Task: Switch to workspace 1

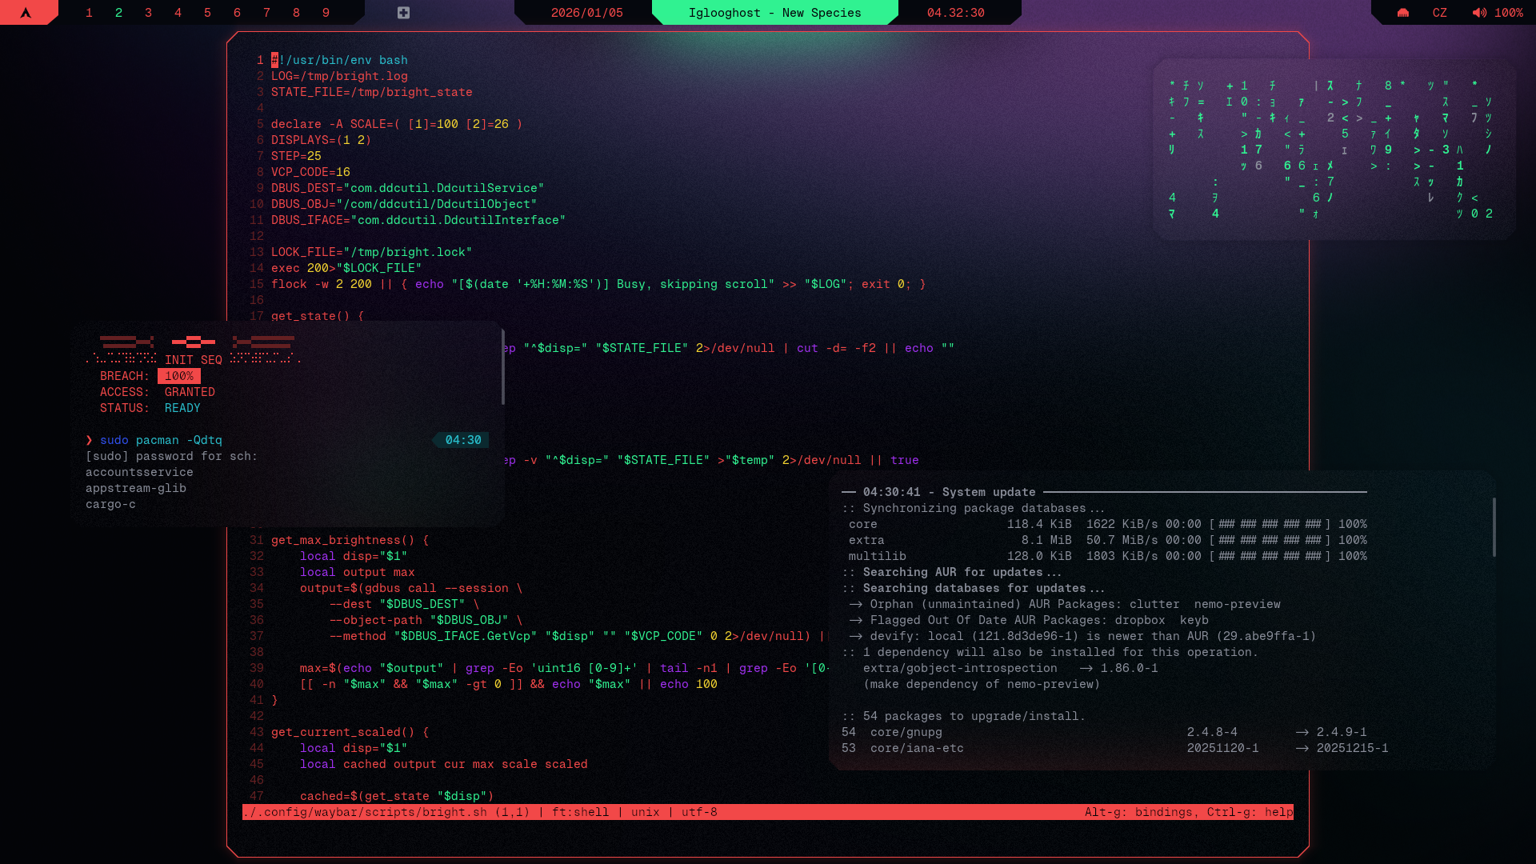Action: (x=89, y=13)
